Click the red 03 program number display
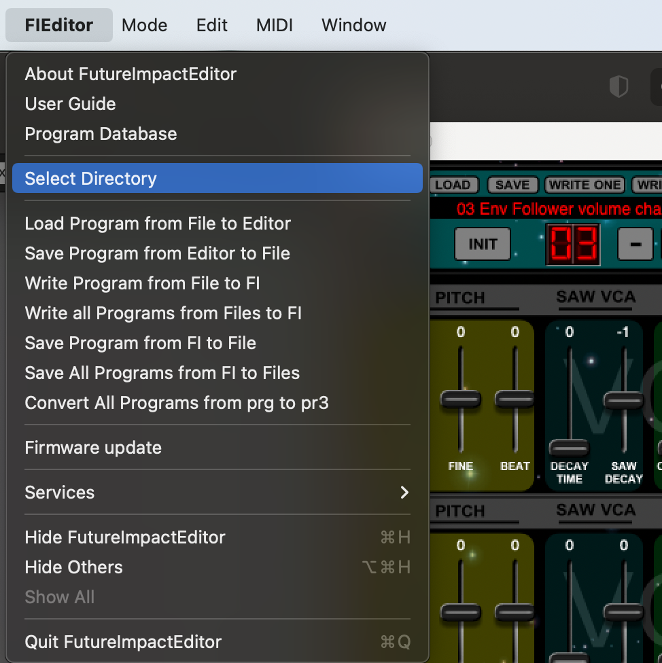Image resolution: width=662 pixels, height=663 pixels. tap(573, 245)
